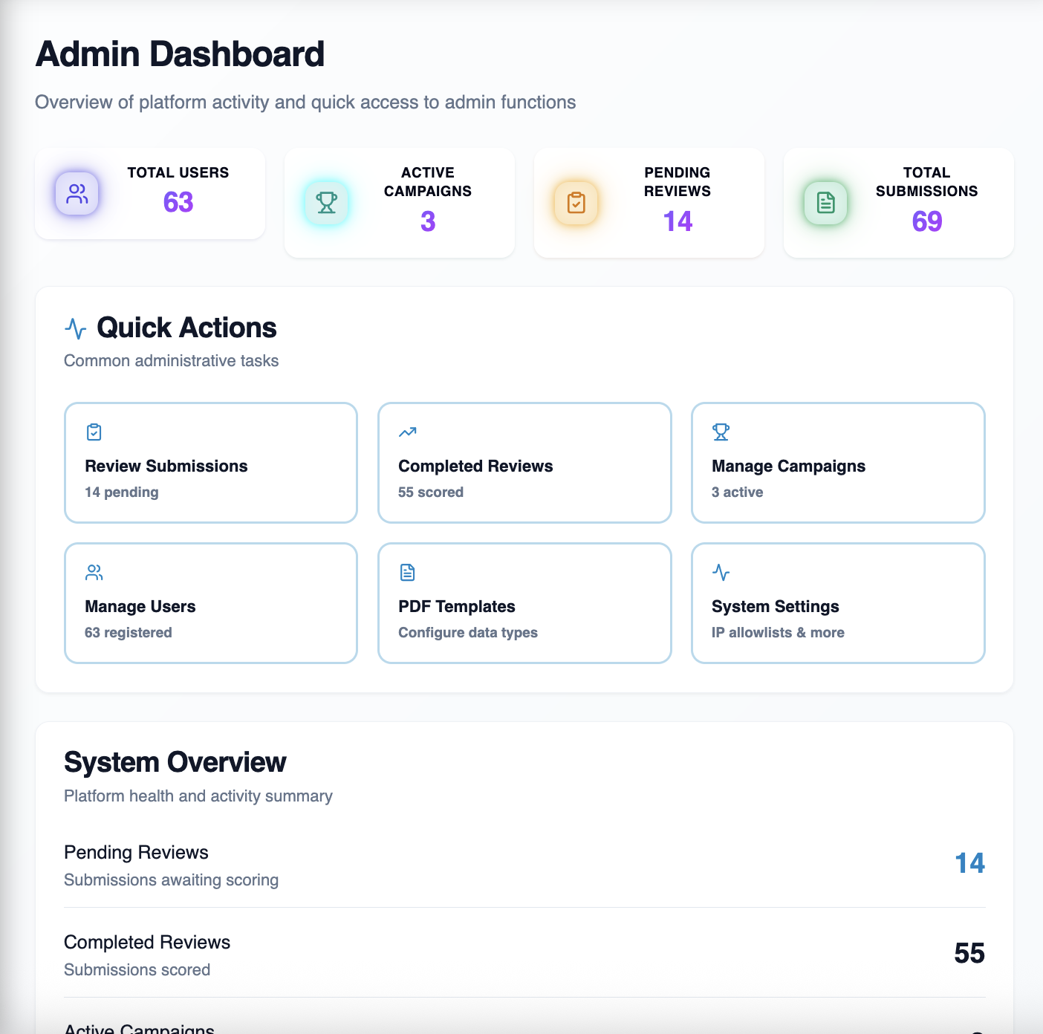Open Manage Users tile
Screen dimensions: 1043x1034
211,603
